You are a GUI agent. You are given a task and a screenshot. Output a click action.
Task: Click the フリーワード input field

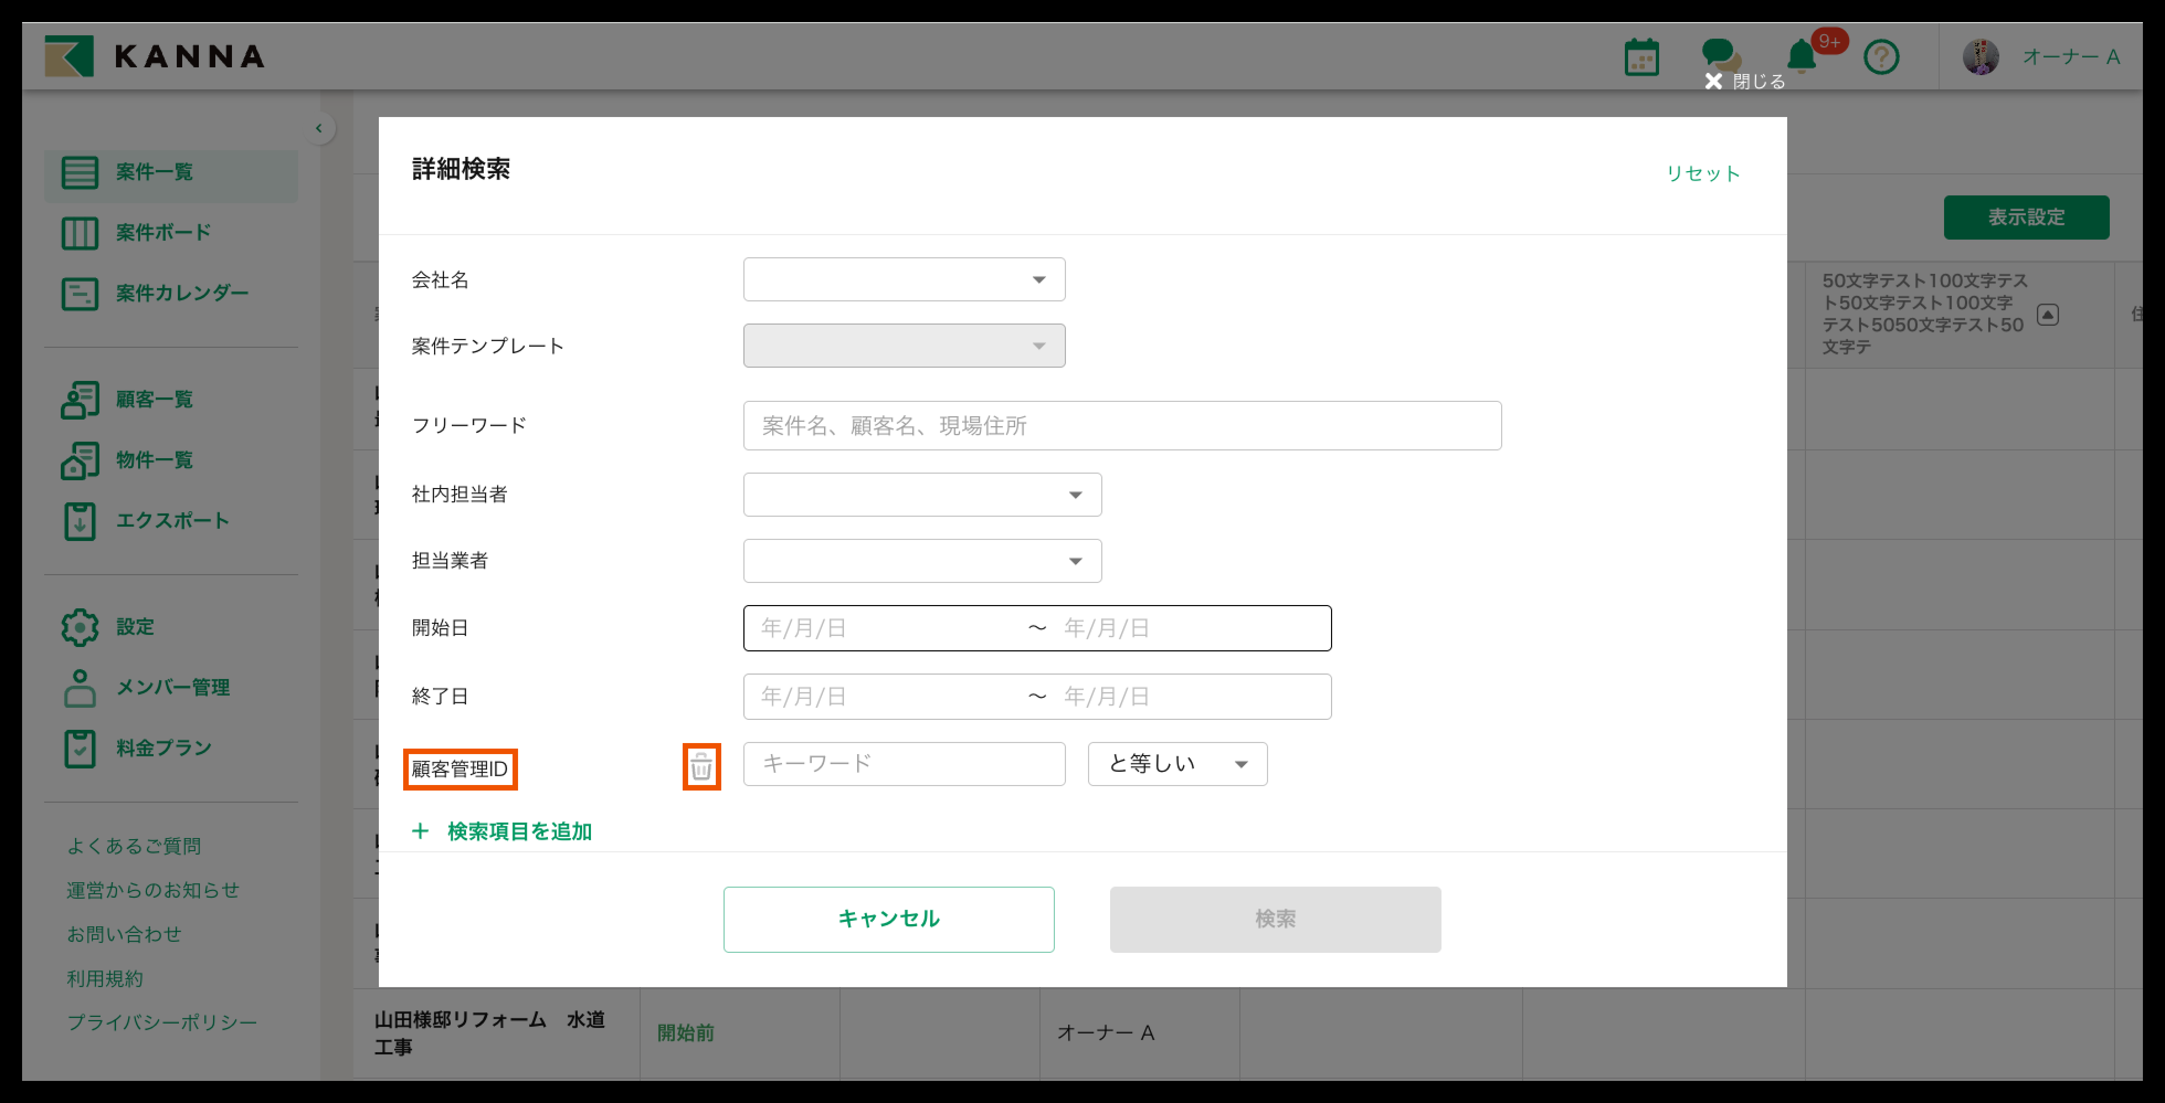pos(1121,426)
